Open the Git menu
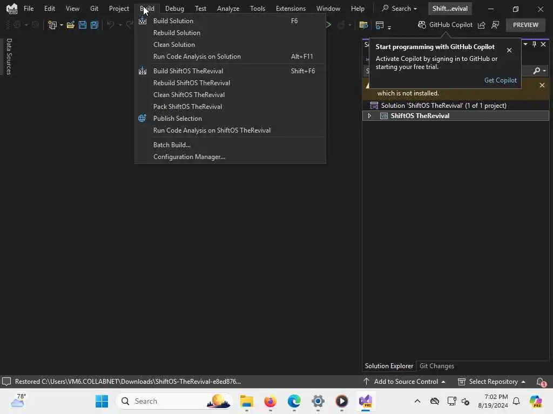The image size is (553, 414). click(x=94, y=9)
